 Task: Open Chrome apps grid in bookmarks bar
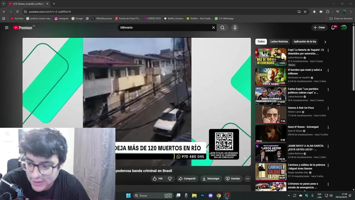tap(4, 19)
